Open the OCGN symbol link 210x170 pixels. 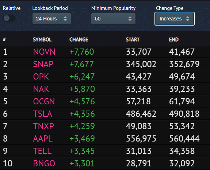[44, 101]
